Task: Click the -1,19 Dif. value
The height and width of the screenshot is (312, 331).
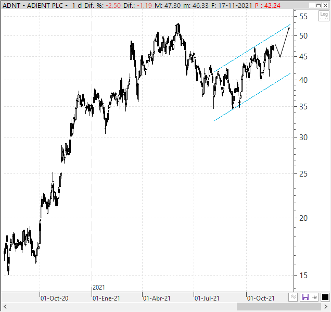Action: pos(144,6)
